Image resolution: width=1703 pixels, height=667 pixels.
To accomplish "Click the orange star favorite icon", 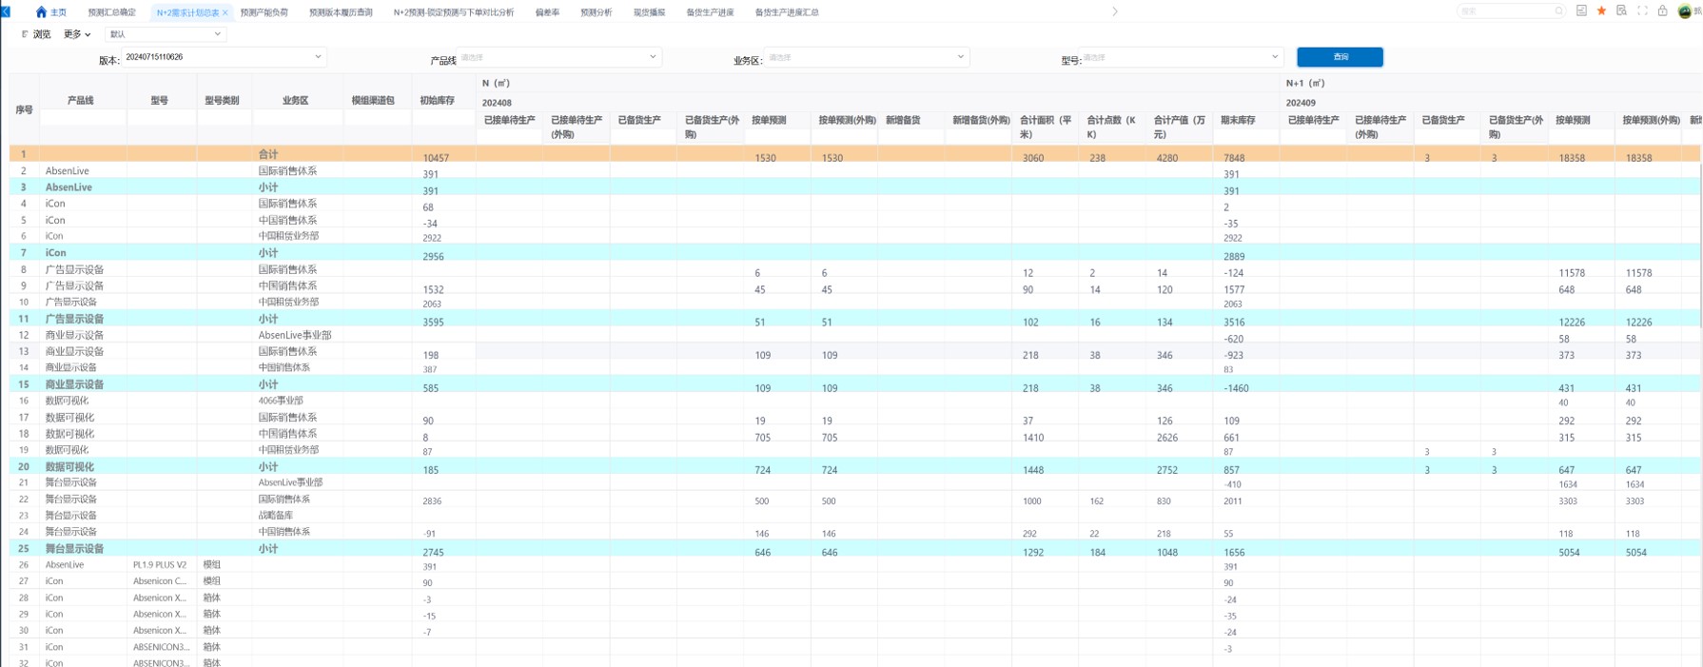I will tap(1601, 11).
